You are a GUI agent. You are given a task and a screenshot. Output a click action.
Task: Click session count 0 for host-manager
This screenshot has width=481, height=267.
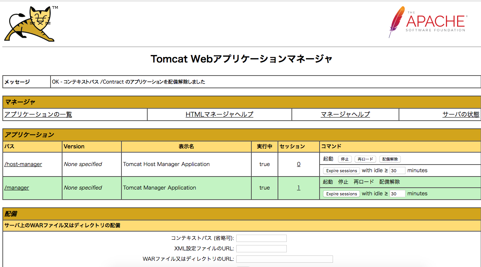click(298, 164)
